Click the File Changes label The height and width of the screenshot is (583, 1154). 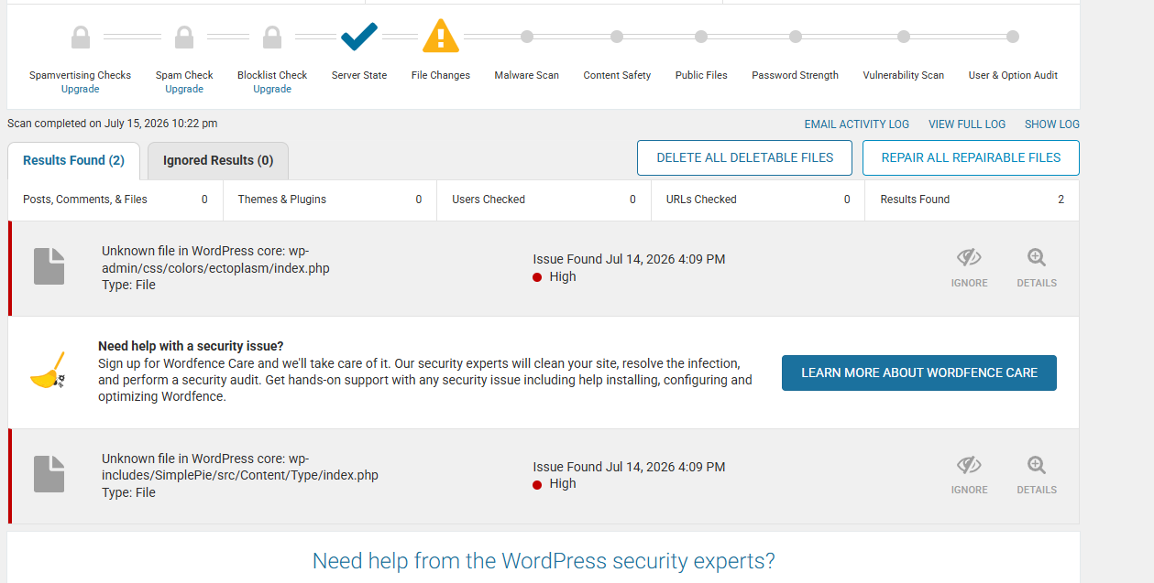coord(441,76)
